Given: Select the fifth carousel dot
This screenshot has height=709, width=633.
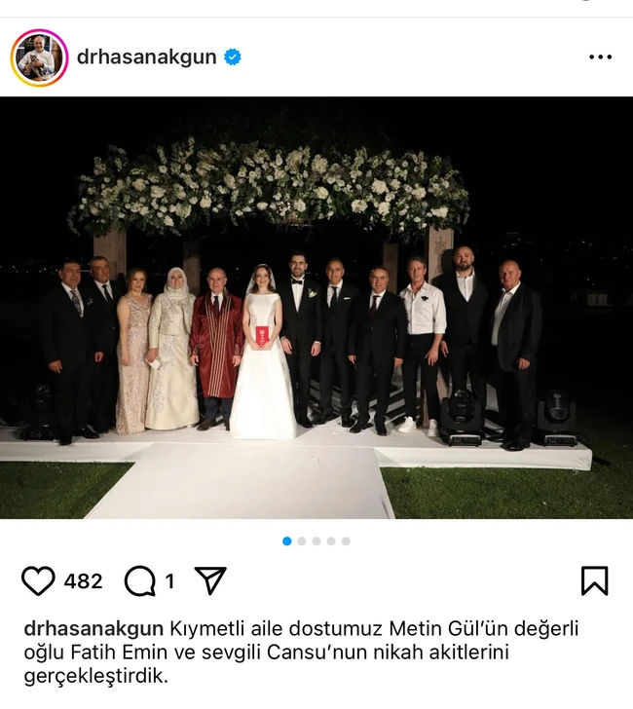Looking at the screenshot, I should pos(346,541).
